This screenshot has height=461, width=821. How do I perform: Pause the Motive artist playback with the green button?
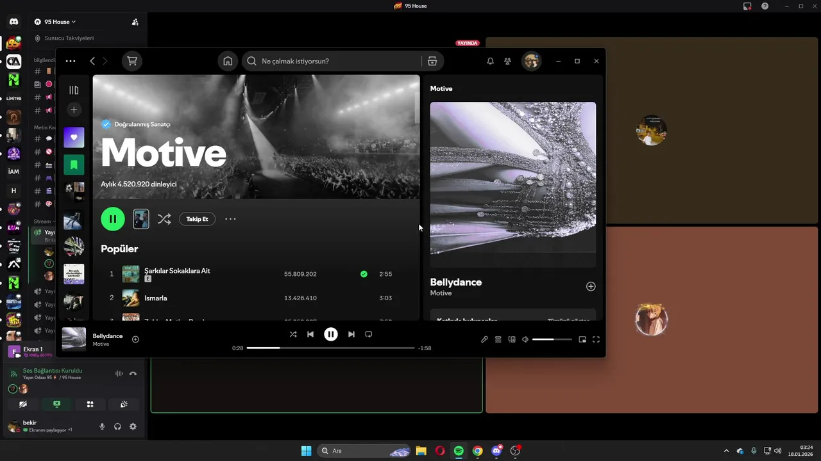pyautogui.click(x=113, y=219)
